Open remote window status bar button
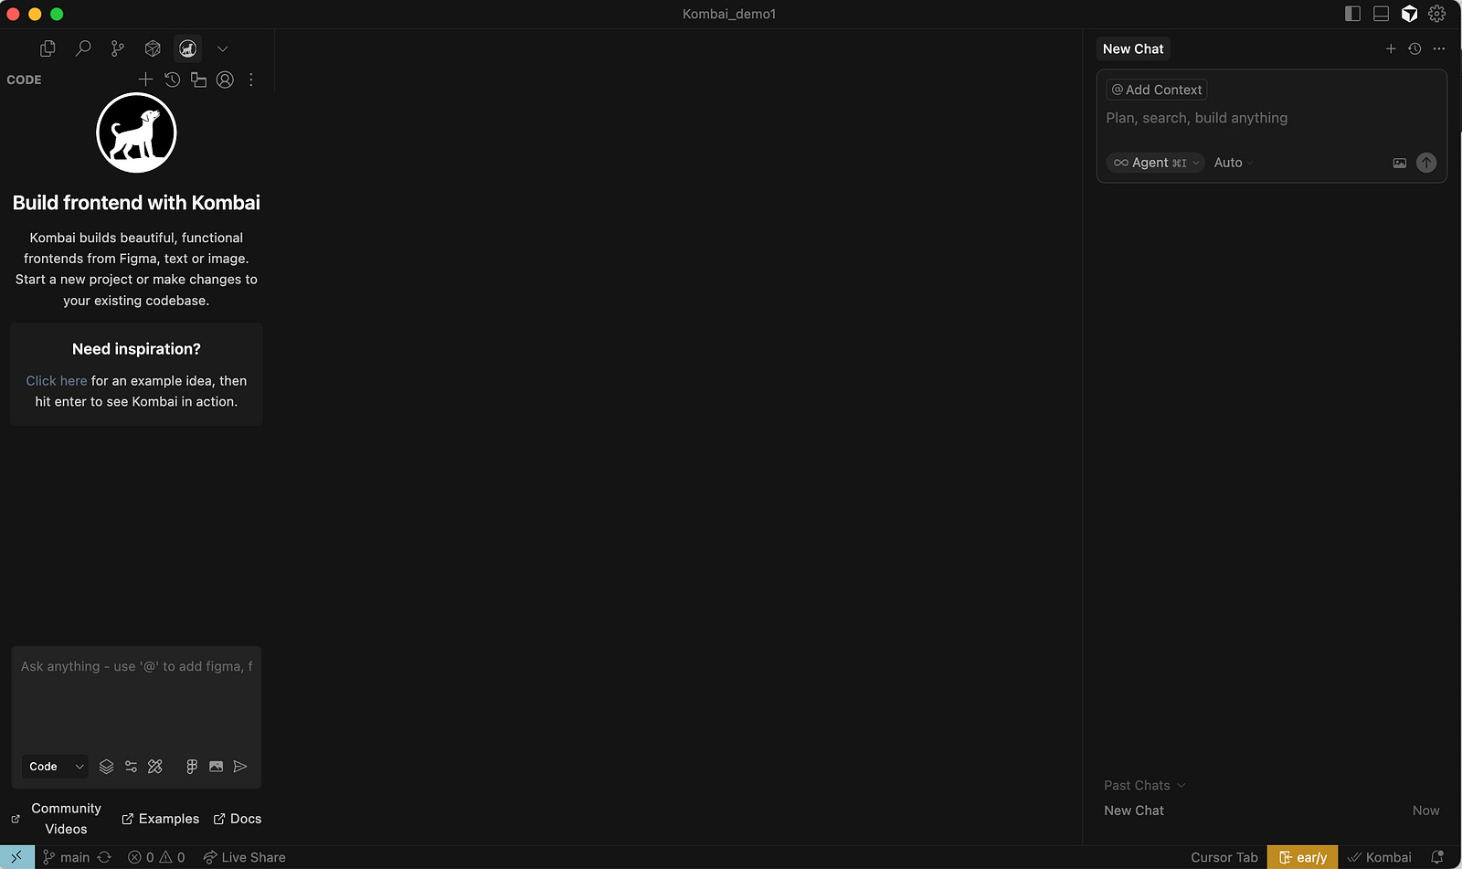Screen dimensions: 1462x869 click(x=17, y=857)
